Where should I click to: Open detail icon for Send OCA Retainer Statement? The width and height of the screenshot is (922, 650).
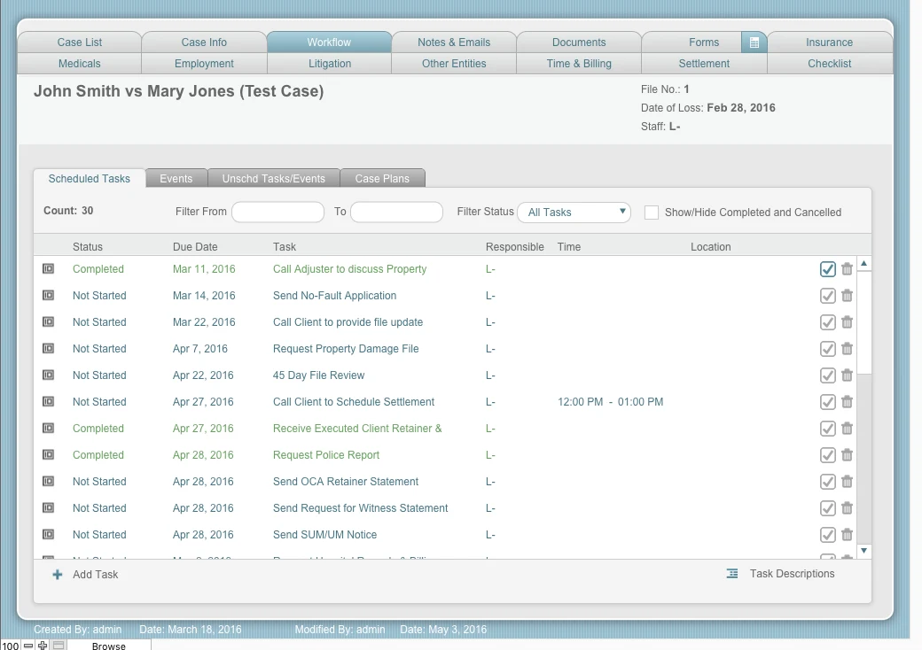[48, 481]
